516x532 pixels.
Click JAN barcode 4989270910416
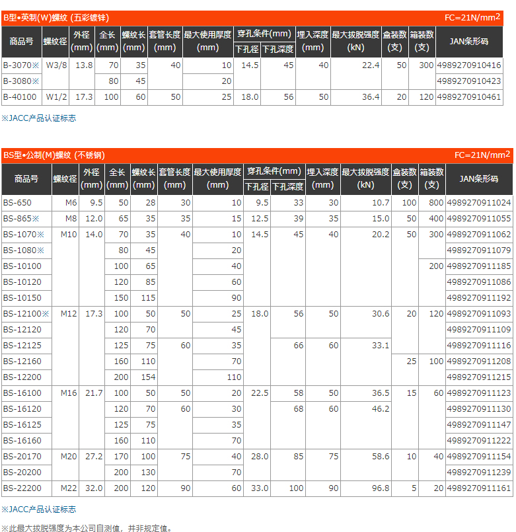(469, 65)
